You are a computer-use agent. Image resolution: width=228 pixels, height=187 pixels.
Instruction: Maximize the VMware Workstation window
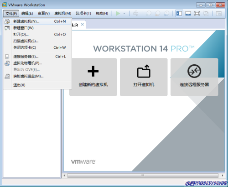[211, 5]
